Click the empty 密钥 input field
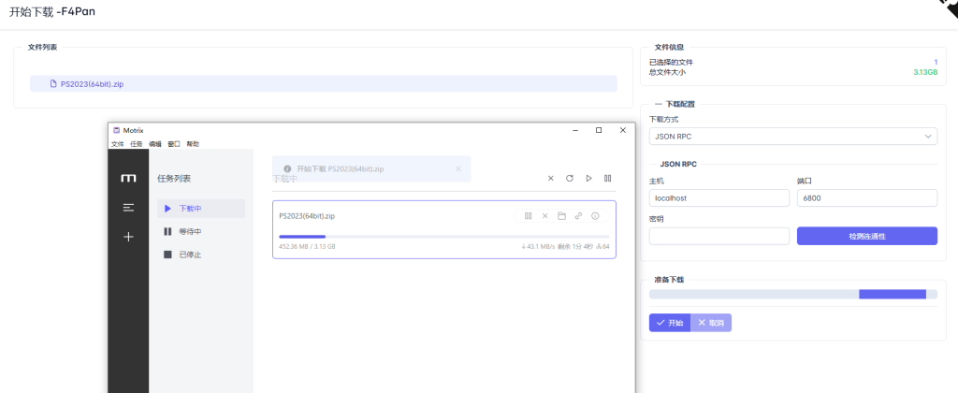 (719, 236)
